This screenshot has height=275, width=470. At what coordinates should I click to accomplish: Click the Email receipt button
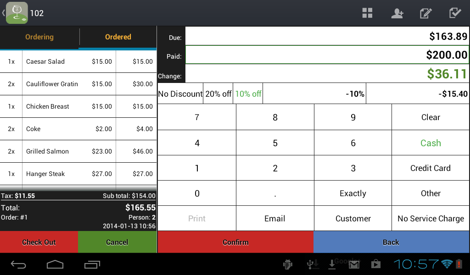pyautogui.click(x=275, y=219)
